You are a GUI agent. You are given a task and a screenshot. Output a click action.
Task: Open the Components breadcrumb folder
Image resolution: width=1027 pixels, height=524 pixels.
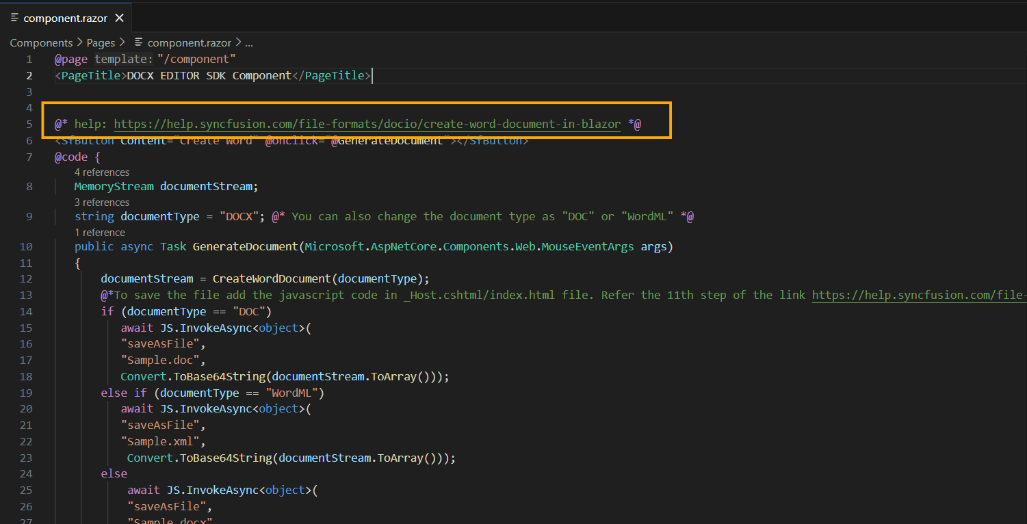tap(41, 42)
